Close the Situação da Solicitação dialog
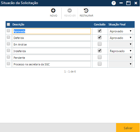 pyautogui.click(x=136, y=3)
